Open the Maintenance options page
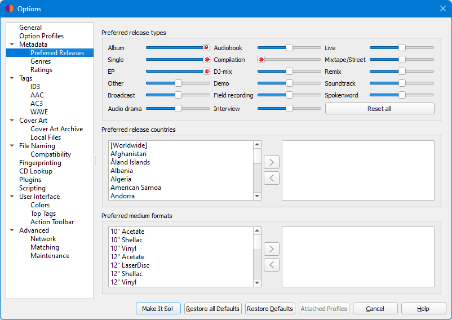 pyautogui.click(x=50, y=256)
